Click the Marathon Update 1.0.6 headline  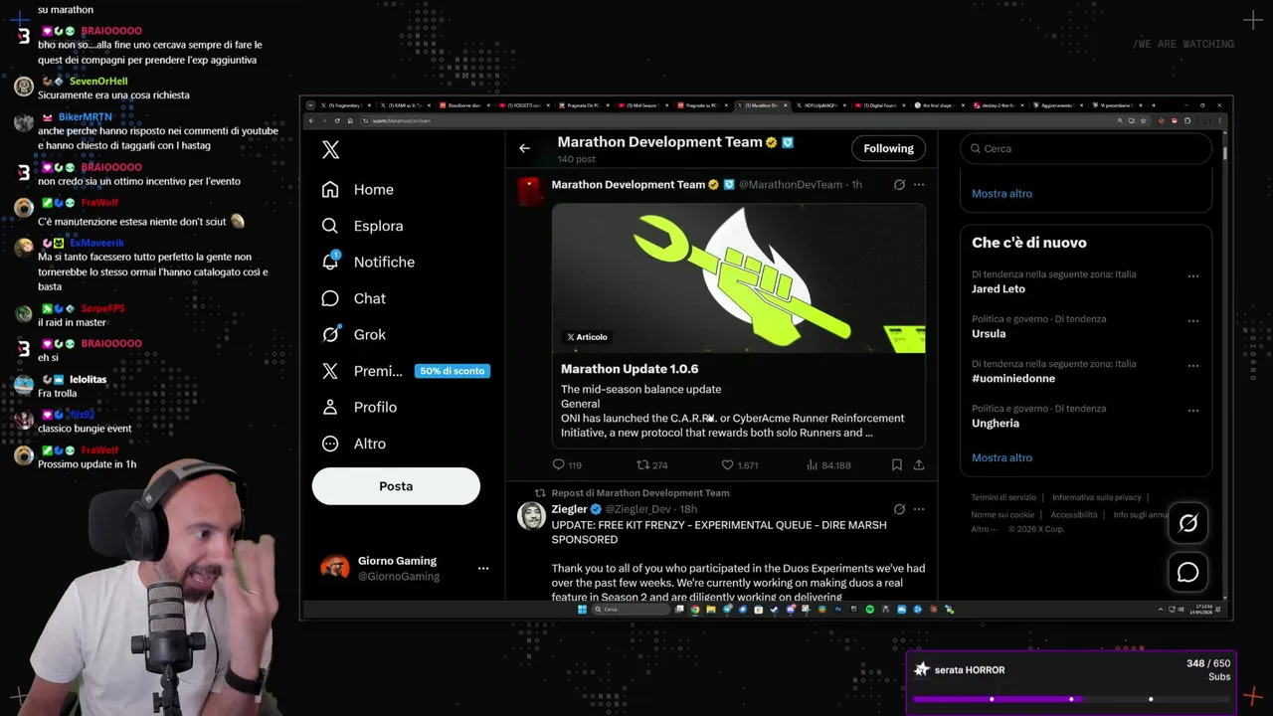(630, 369)
